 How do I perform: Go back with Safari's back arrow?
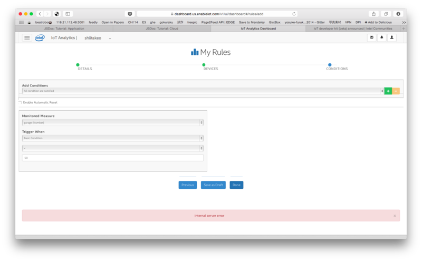pyautogui.click(x=40, y=14)
